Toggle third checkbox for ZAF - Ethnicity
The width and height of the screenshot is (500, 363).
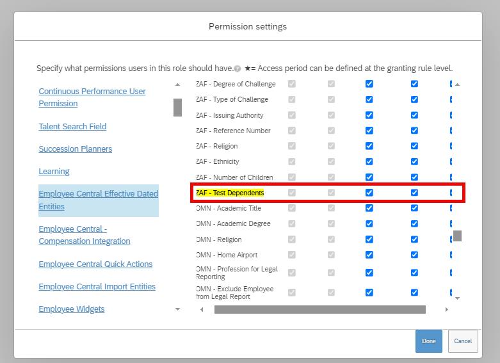coord(369,161)
